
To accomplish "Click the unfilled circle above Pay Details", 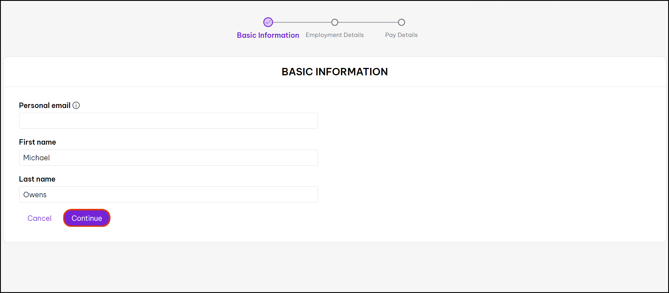I will coord(401,22).
